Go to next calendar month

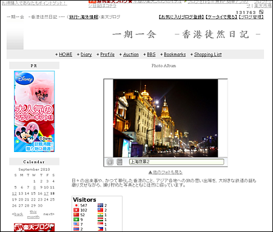coord(49,214)
